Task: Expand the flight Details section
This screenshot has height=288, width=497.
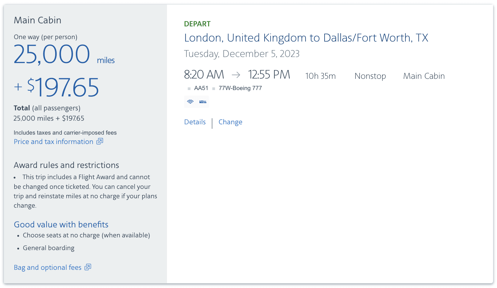Action: (195, 122)
